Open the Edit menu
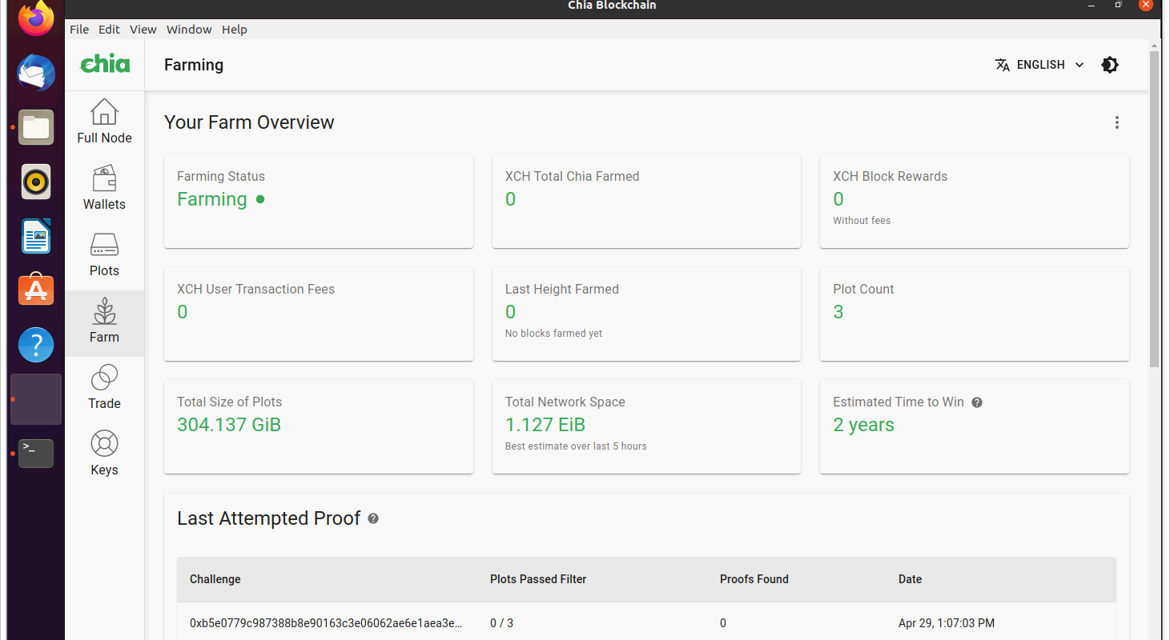Image resolution: width=1170 pixels, height=640 pixels. click(109, 30)
